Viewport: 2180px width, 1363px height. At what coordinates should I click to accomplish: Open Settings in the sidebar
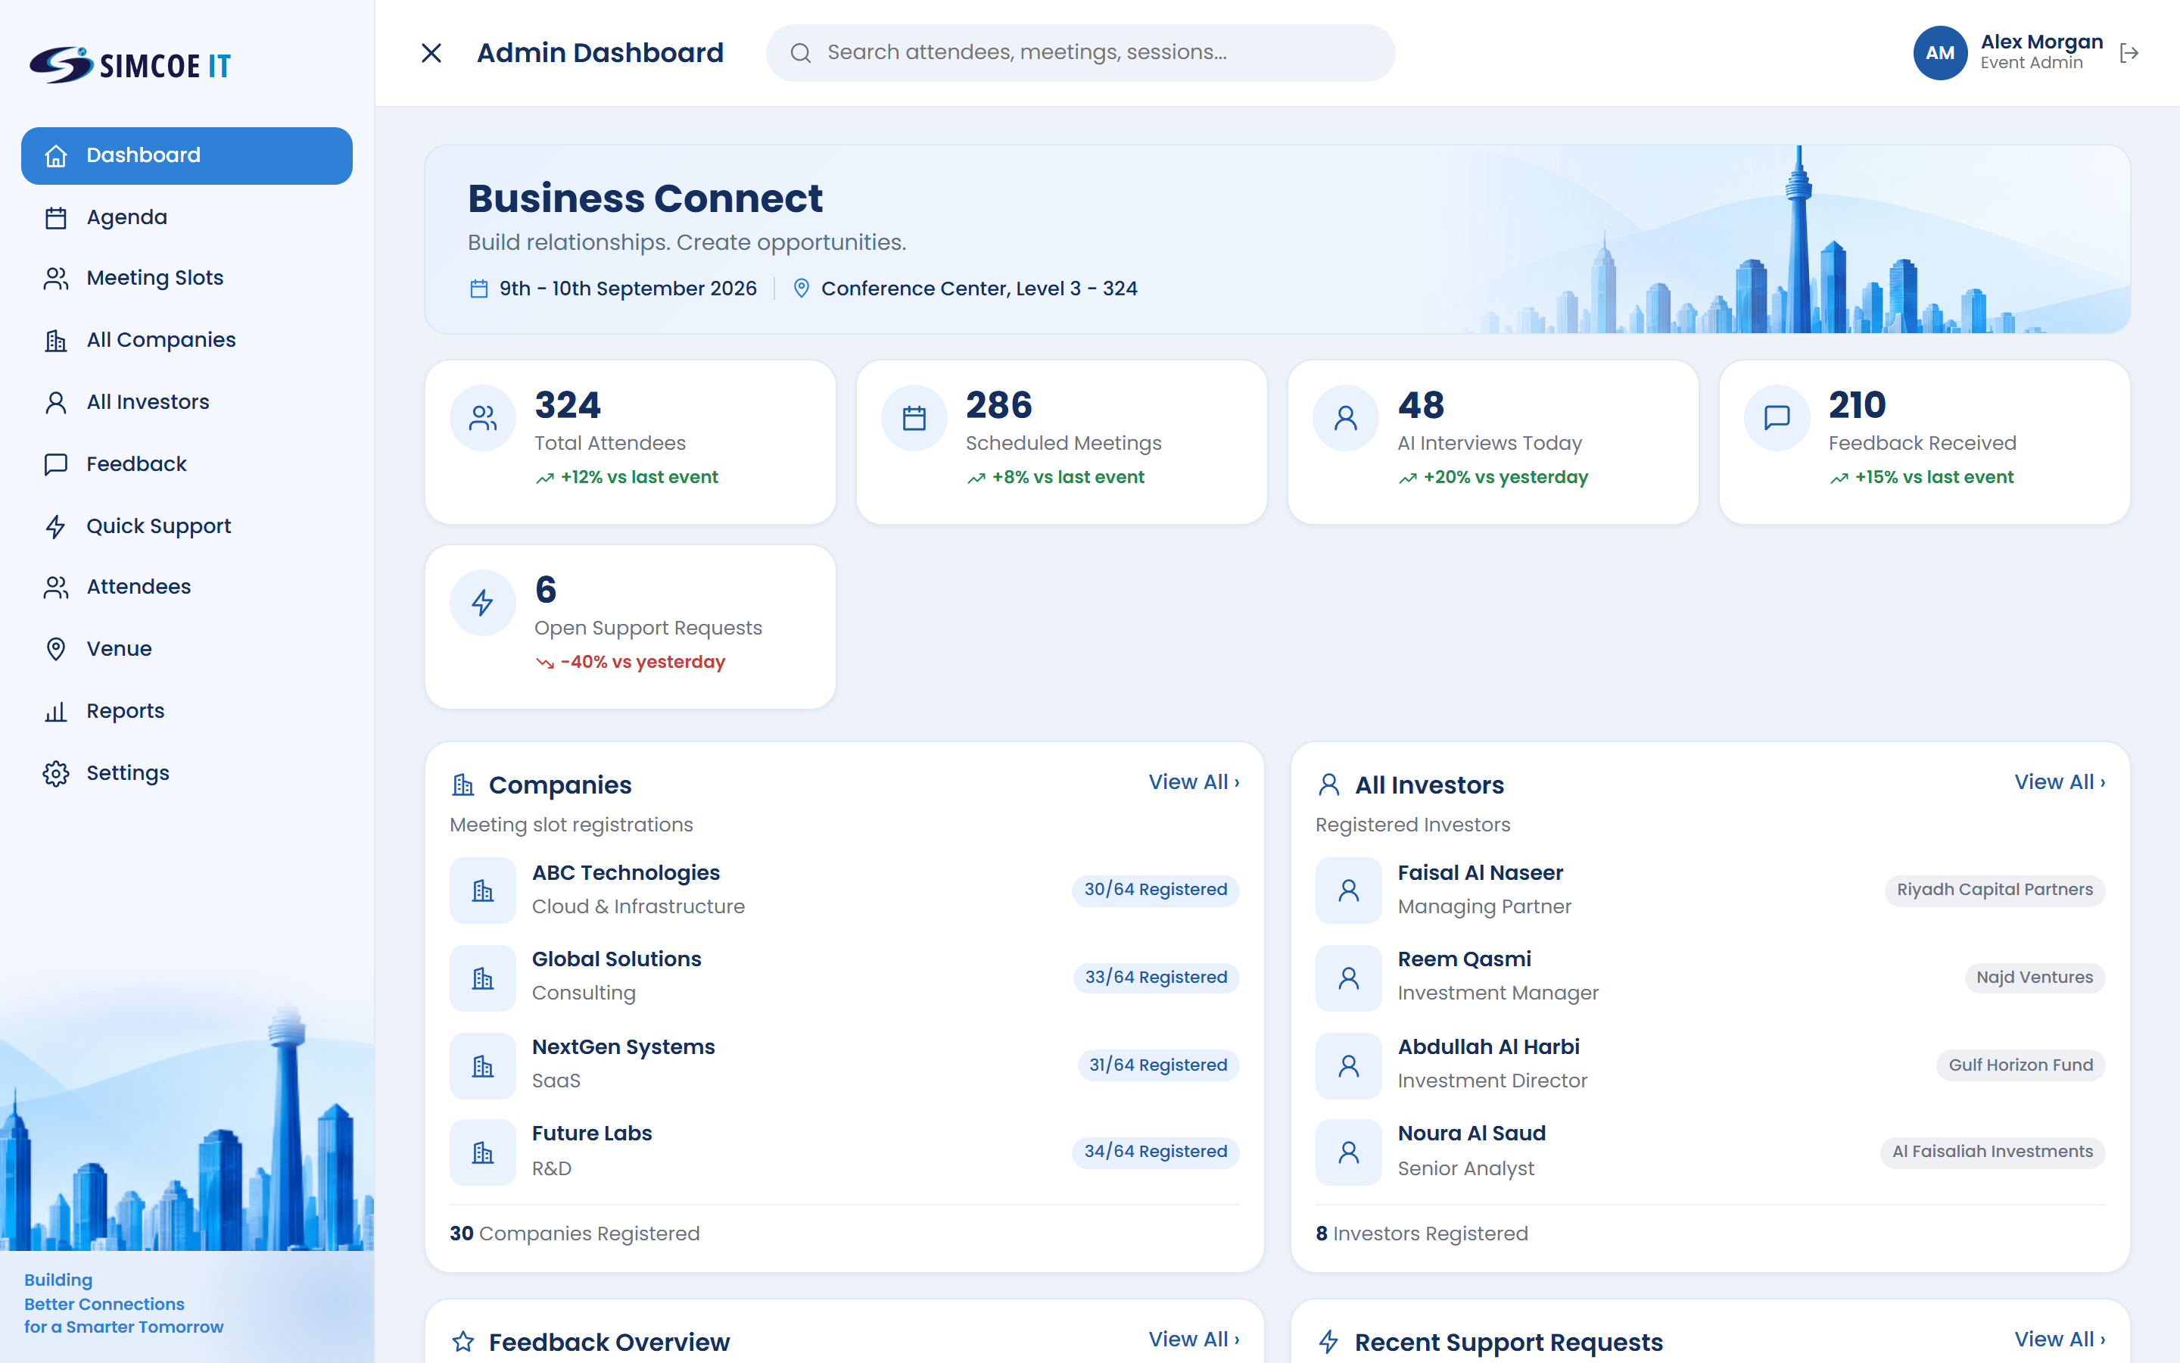click(186, 773)
